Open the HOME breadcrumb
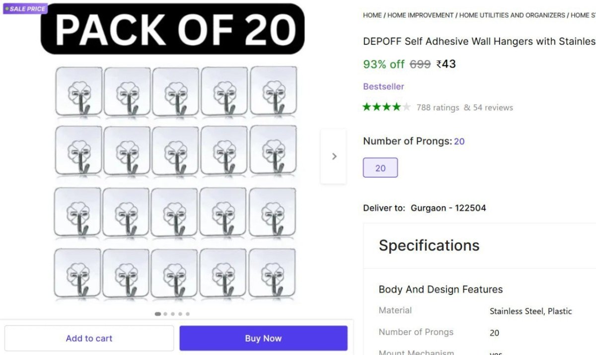The width and height of the screenshot is (596, 355). (x=372, y=15)
